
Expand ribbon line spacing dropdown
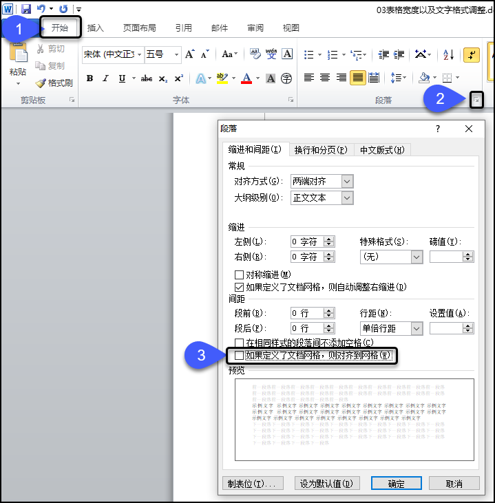399,78
